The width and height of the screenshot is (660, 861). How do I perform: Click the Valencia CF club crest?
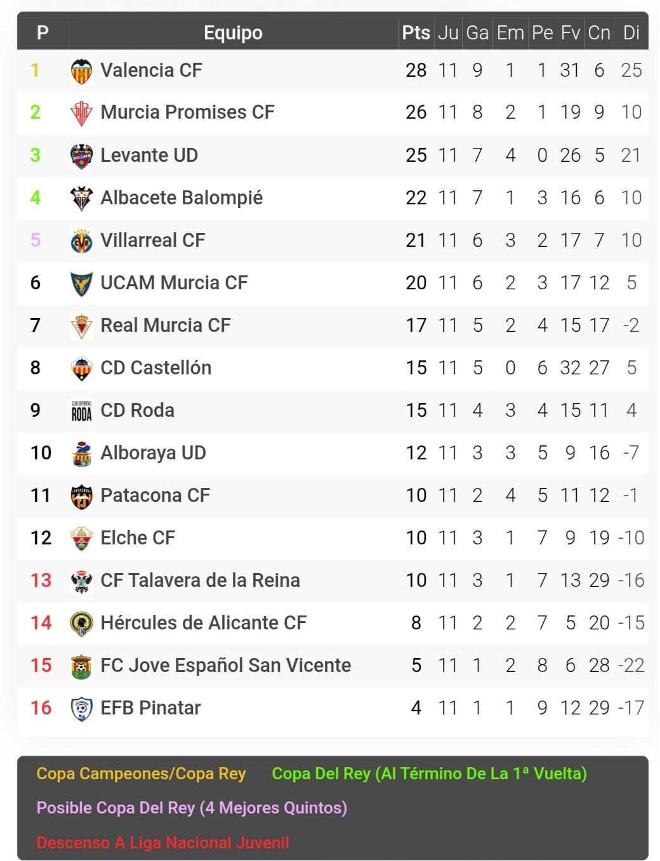81,71
